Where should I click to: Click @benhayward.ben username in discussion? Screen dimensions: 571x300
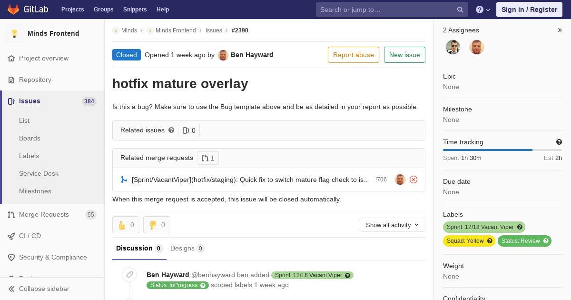220,275
